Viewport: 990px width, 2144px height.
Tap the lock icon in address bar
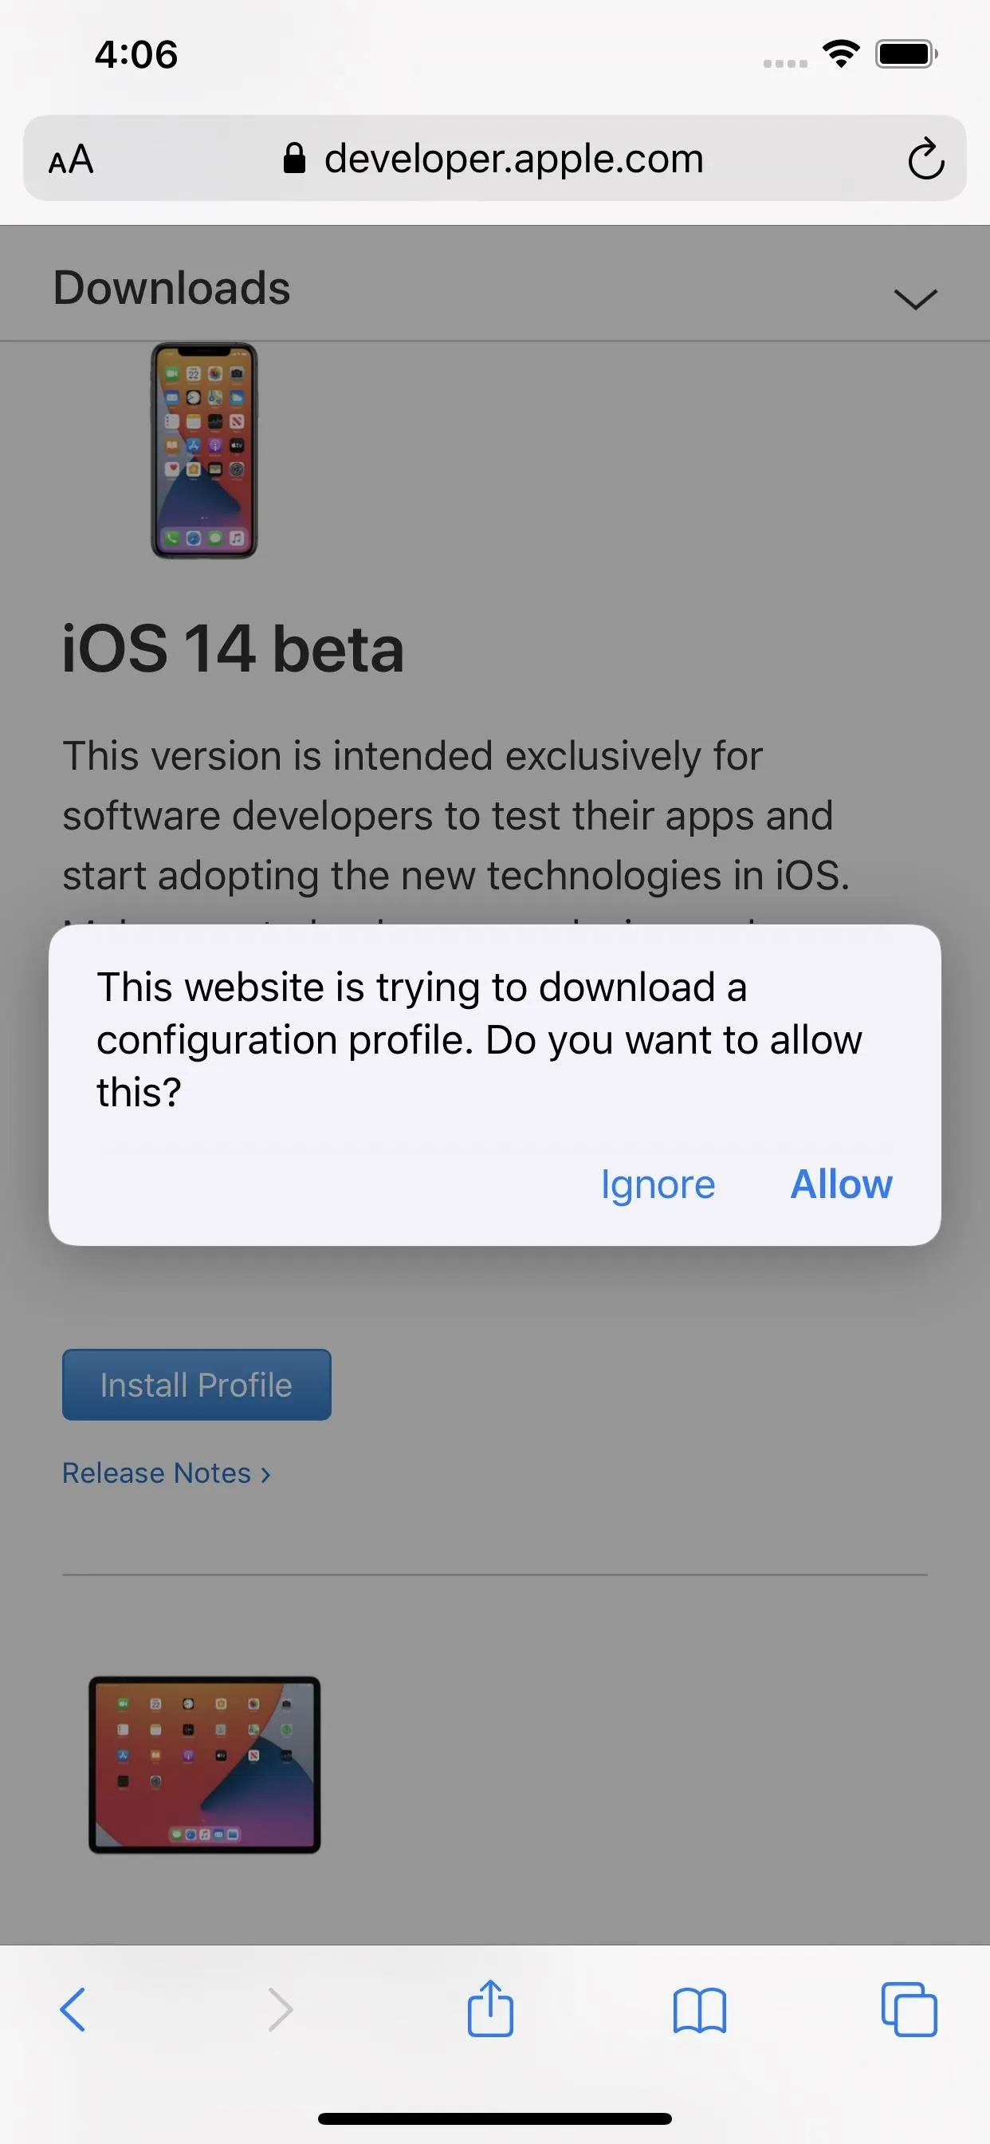coord(293,157)
